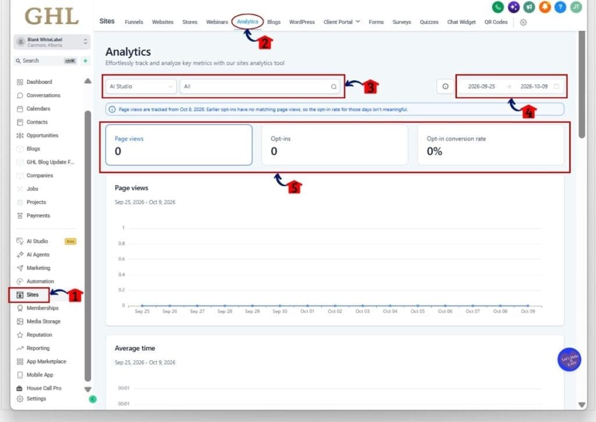Screen dimensions: 596x422
Task: Open the floating chat bubble widget
Action: click(569, 360)
